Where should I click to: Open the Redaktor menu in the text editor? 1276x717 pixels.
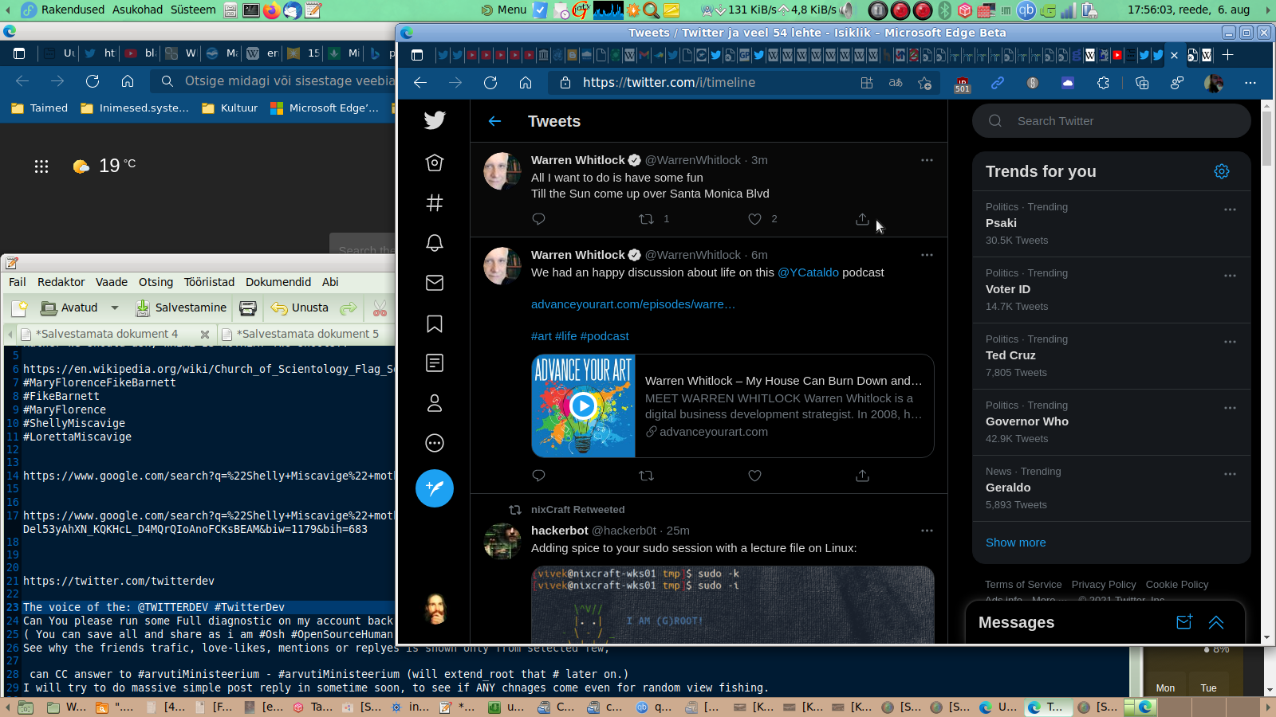pyautogui.click(x=61, y=282)
